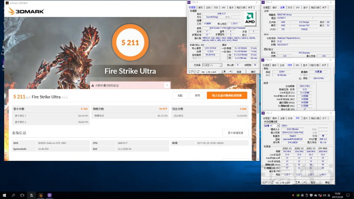Click the show detailed system info button

235,133
